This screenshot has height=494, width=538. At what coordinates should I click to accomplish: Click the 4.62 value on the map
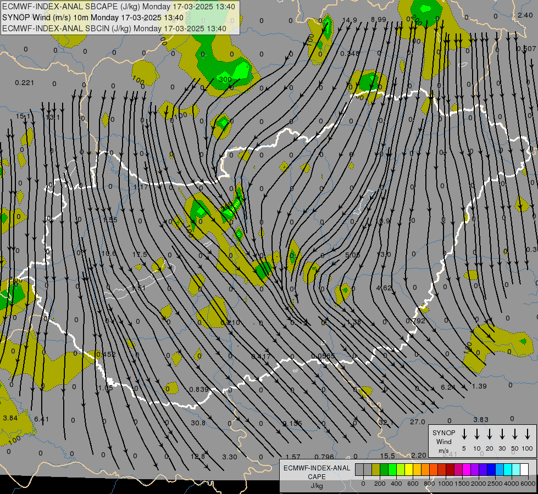[x=384, y=288]
